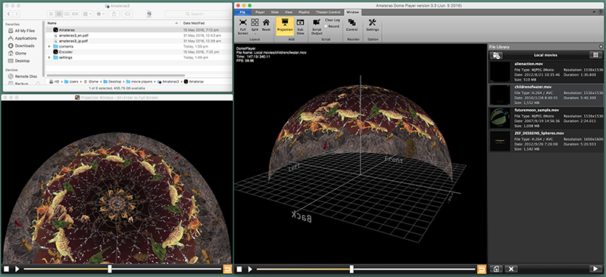This screenshot has width=606, height=277.
Task: Expand the settings folder disclosure triangle
Action: pyautogui.click(x=49, y=58)
